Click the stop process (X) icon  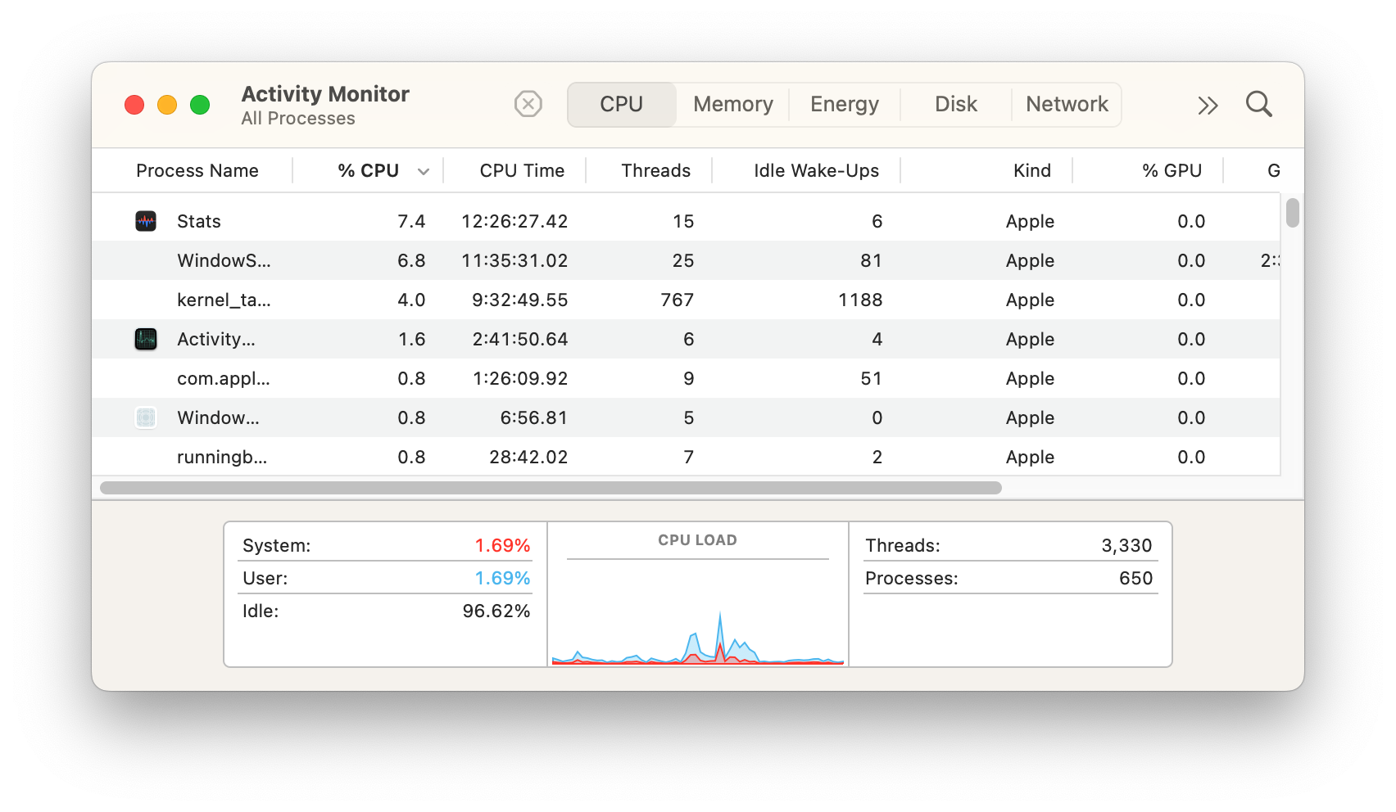(x=528, y=104)
